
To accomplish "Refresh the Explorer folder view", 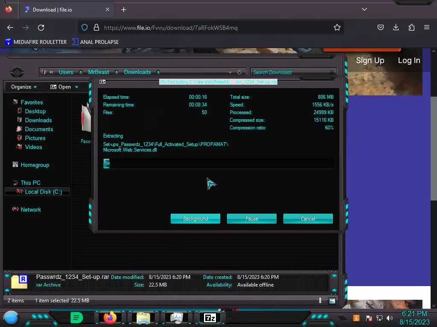I will [239, 72].
